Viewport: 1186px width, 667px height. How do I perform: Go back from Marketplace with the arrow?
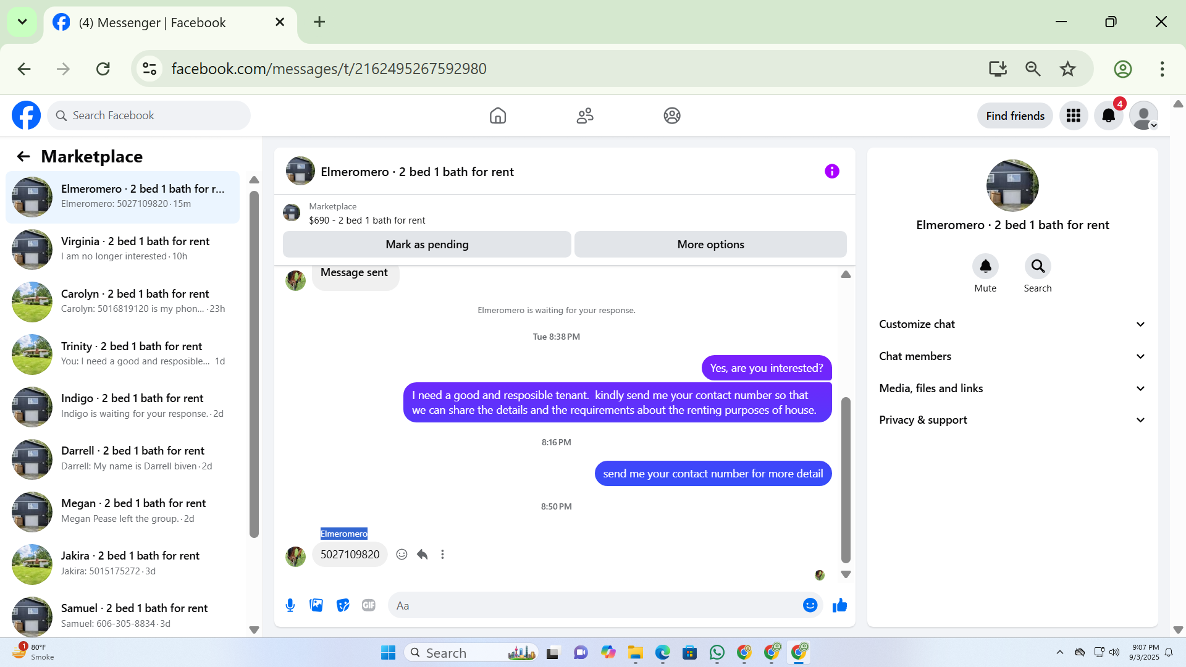(23, 156)
